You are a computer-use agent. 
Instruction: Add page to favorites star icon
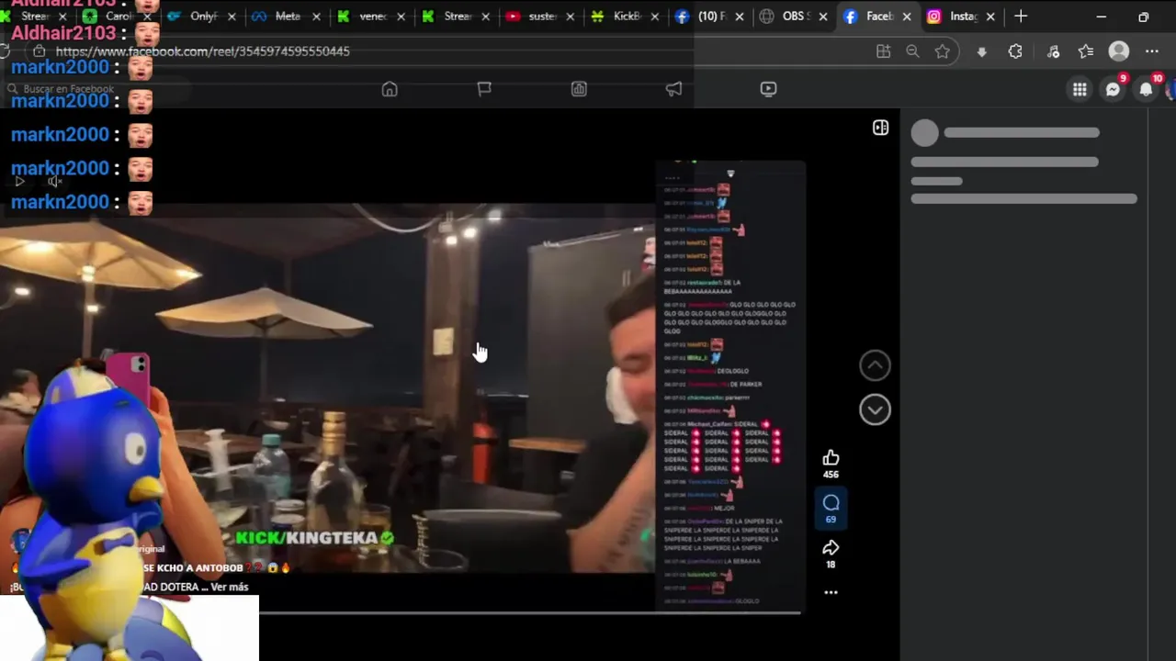click(942, 51)
